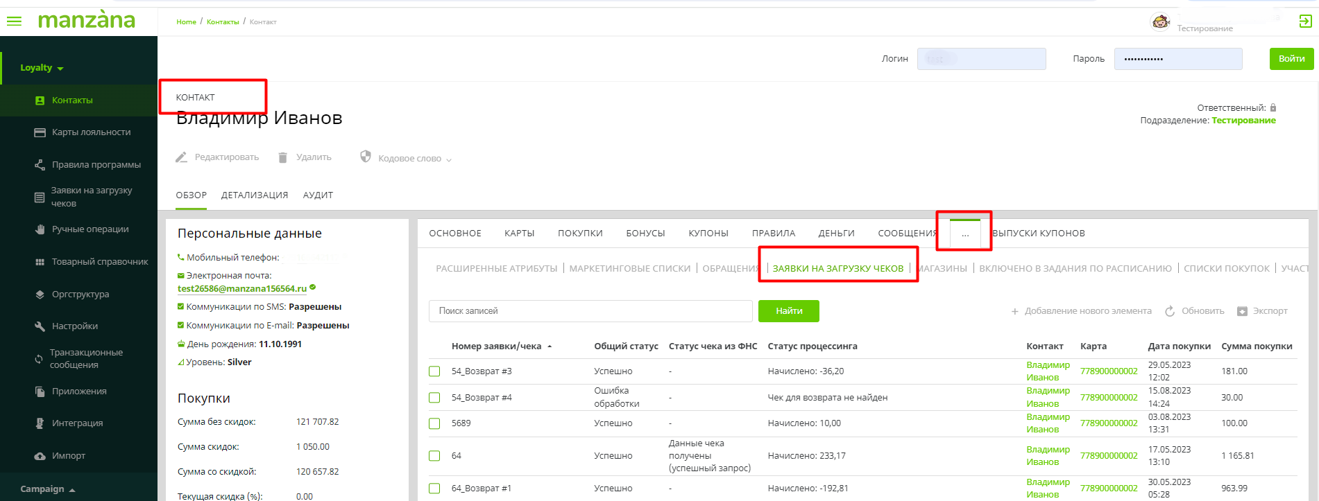
Task: Check the box for row 64
Action: [x=434, y=456]
